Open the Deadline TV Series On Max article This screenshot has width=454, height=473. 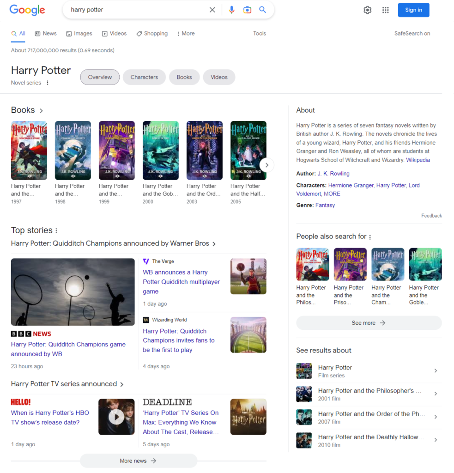(x=181, y=422)
